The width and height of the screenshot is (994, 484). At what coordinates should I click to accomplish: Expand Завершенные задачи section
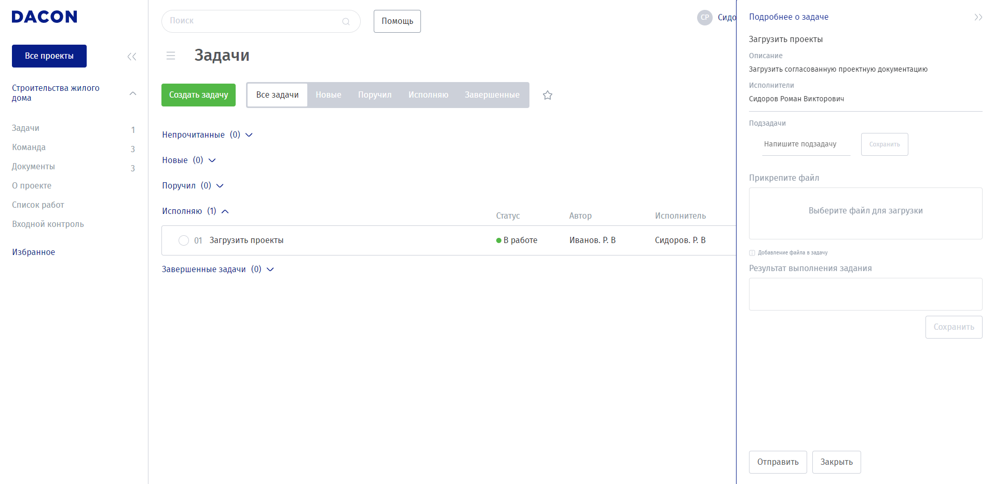270,270
